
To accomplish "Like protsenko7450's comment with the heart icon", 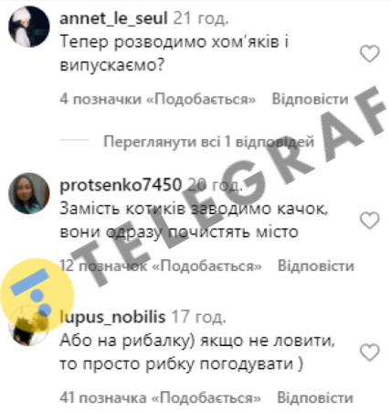I will tap(370, 221).
